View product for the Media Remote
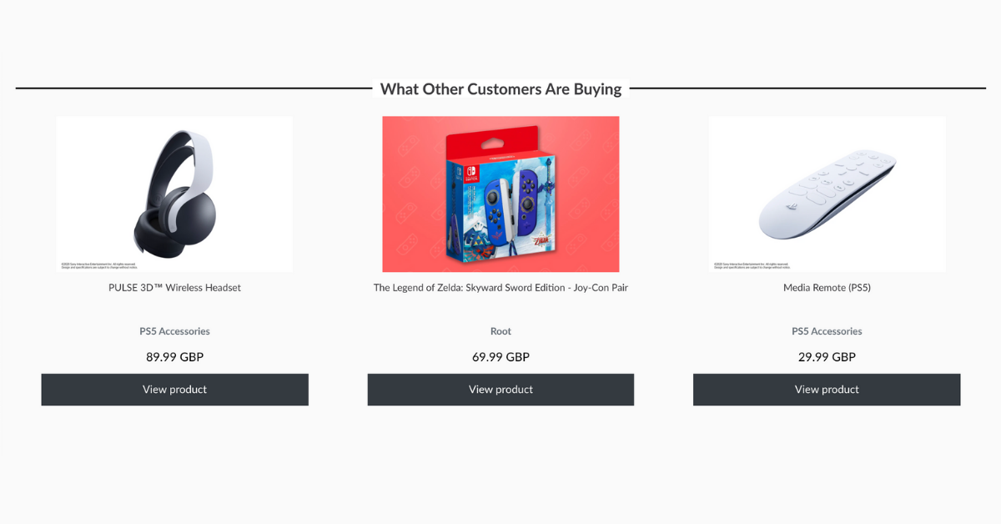Screen dimensions: 1001x524 click(x=827, y=390)
